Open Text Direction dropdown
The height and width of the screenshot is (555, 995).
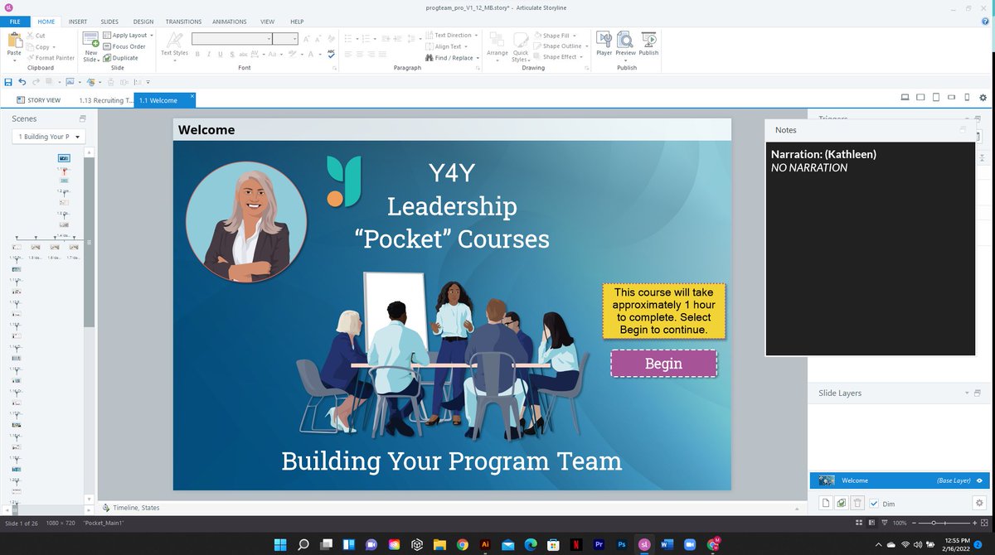452,35
